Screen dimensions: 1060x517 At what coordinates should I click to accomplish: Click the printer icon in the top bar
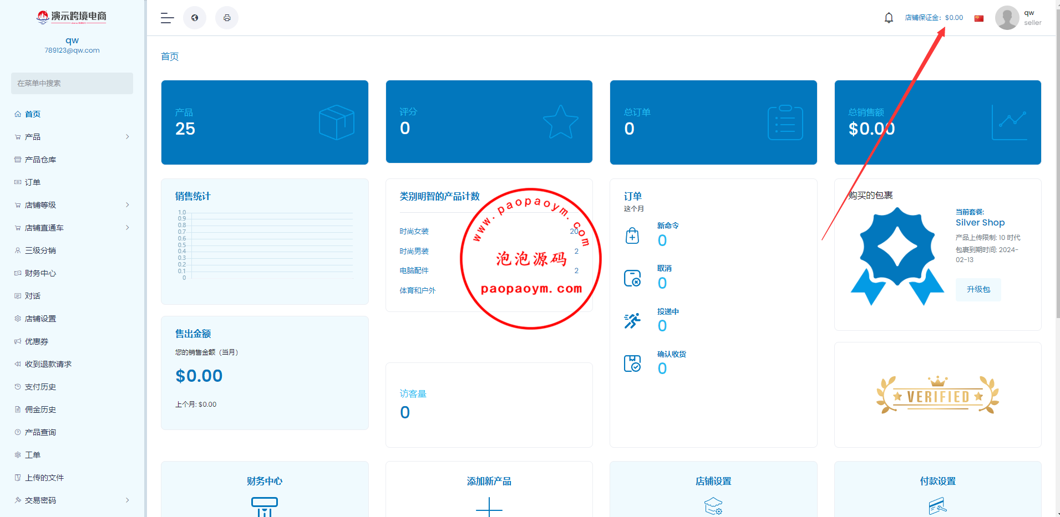point(227,18)
